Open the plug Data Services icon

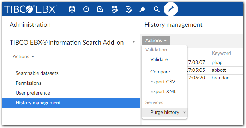(143, 9)
